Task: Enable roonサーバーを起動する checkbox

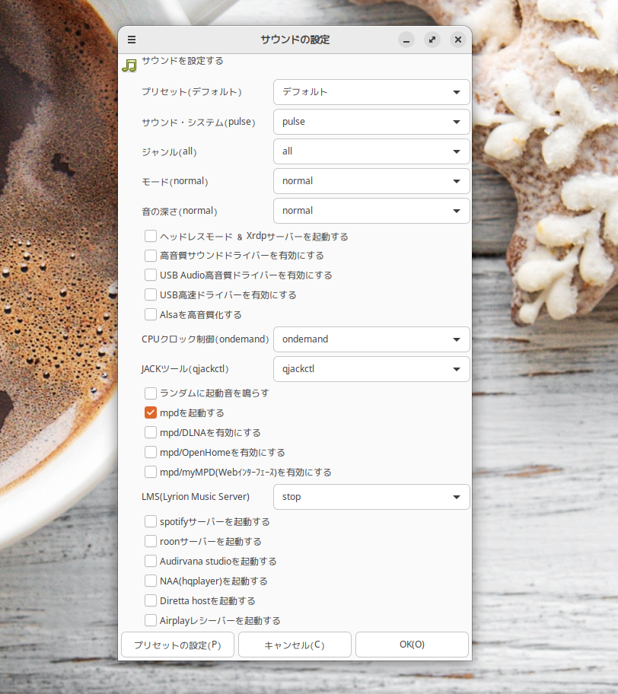Action: click(x=151, y=541)
